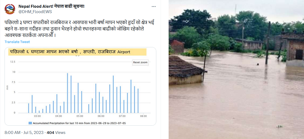Click the 06:00 x-axis time label
Screen dimensions: 304x139
[x=101, y=116]
